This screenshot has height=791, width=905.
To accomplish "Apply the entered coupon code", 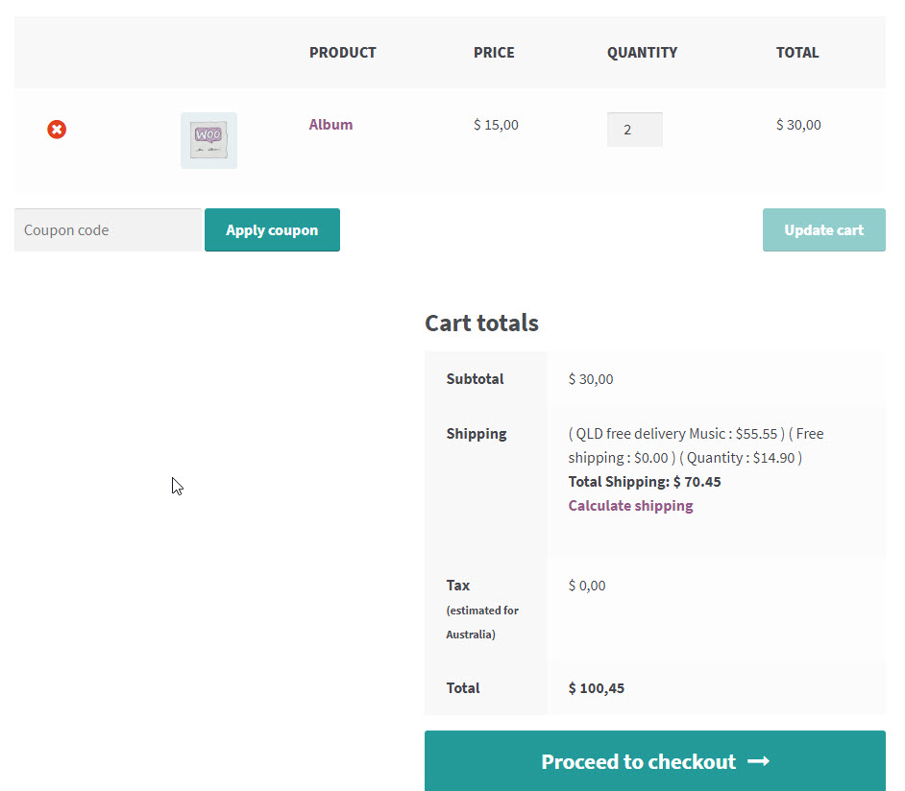I will pyautogui.click(x=272, y=229).
